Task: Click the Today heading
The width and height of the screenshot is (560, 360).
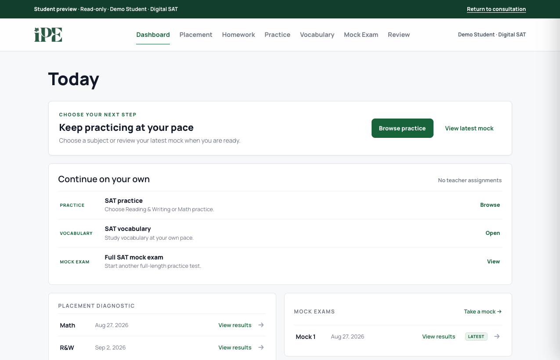Action: pyautogui.click(x=74, y=79)
